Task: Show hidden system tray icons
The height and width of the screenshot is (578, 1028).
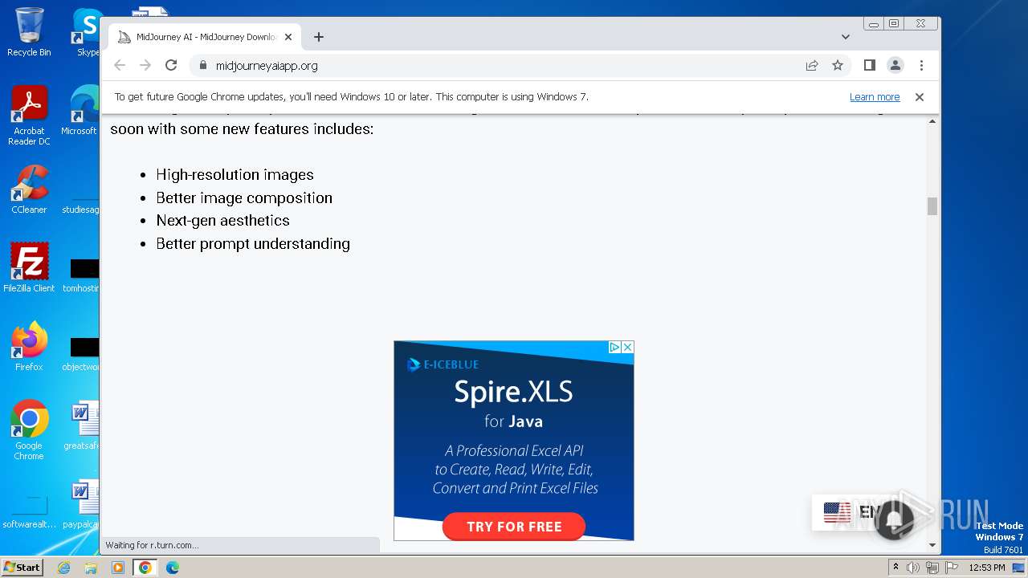Action: tap(896, 568)
